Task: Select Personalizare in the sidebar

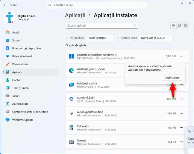Action: coord(31,64)
